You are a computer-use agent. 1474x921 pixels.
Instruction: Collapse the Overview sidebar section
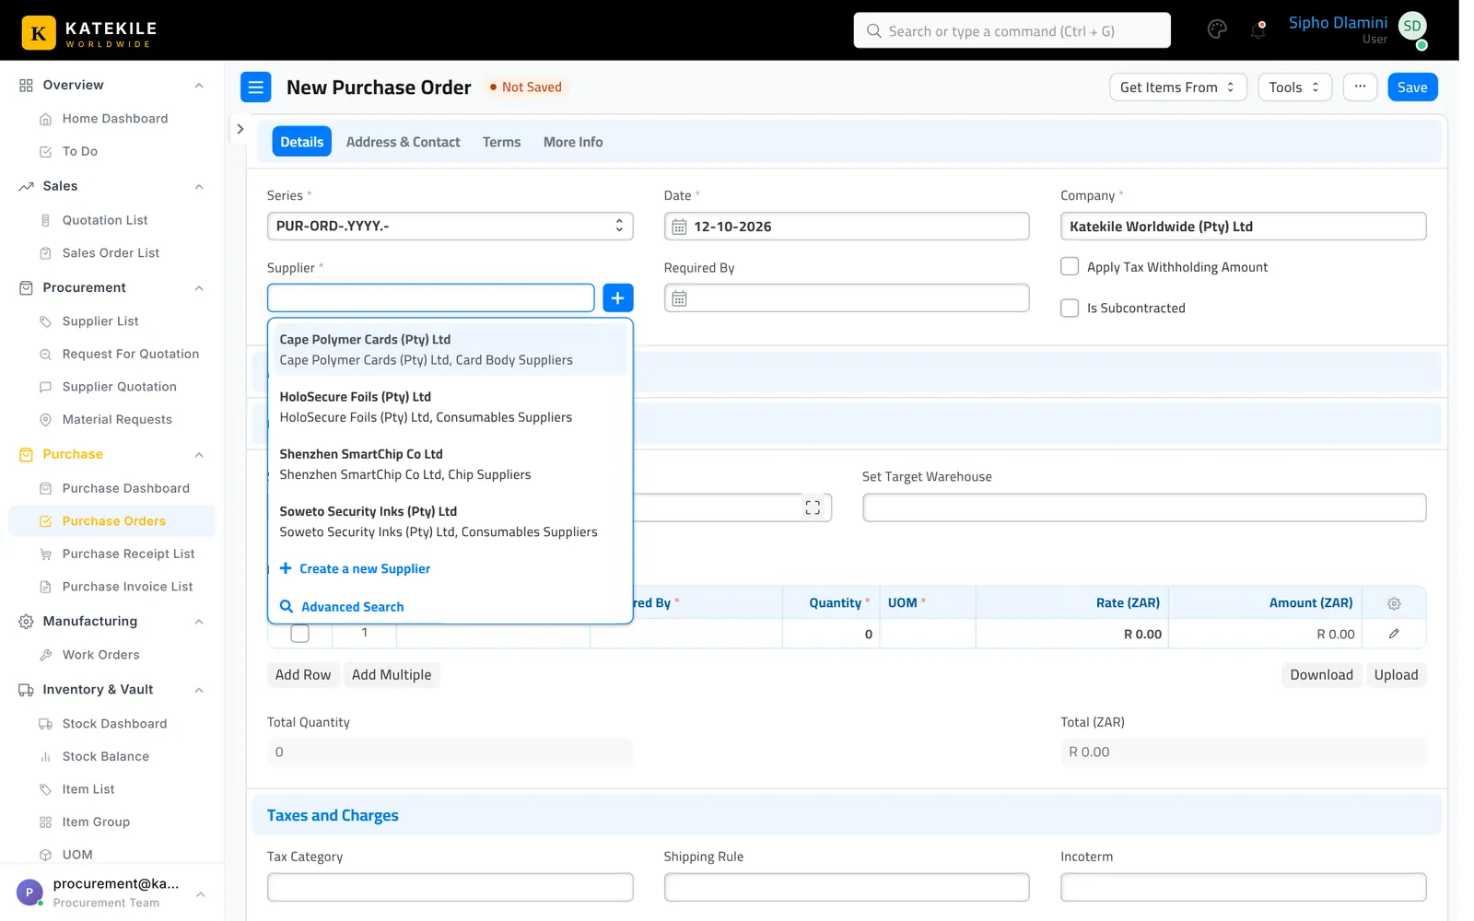[199, 86]
